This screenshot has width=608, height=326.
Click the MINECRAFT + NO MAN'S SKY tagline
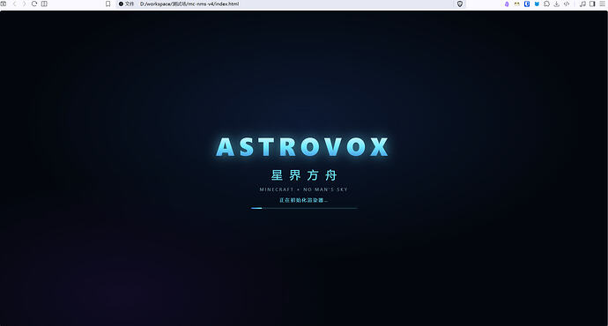pyautogui.click(x=304, y=189)
